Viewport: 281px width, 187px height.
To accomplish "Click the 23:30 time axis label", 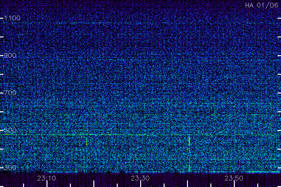I will point(140,178).
